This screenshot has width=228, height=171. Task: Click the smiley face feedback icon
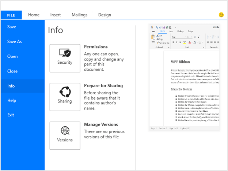(x=221, y=15)
